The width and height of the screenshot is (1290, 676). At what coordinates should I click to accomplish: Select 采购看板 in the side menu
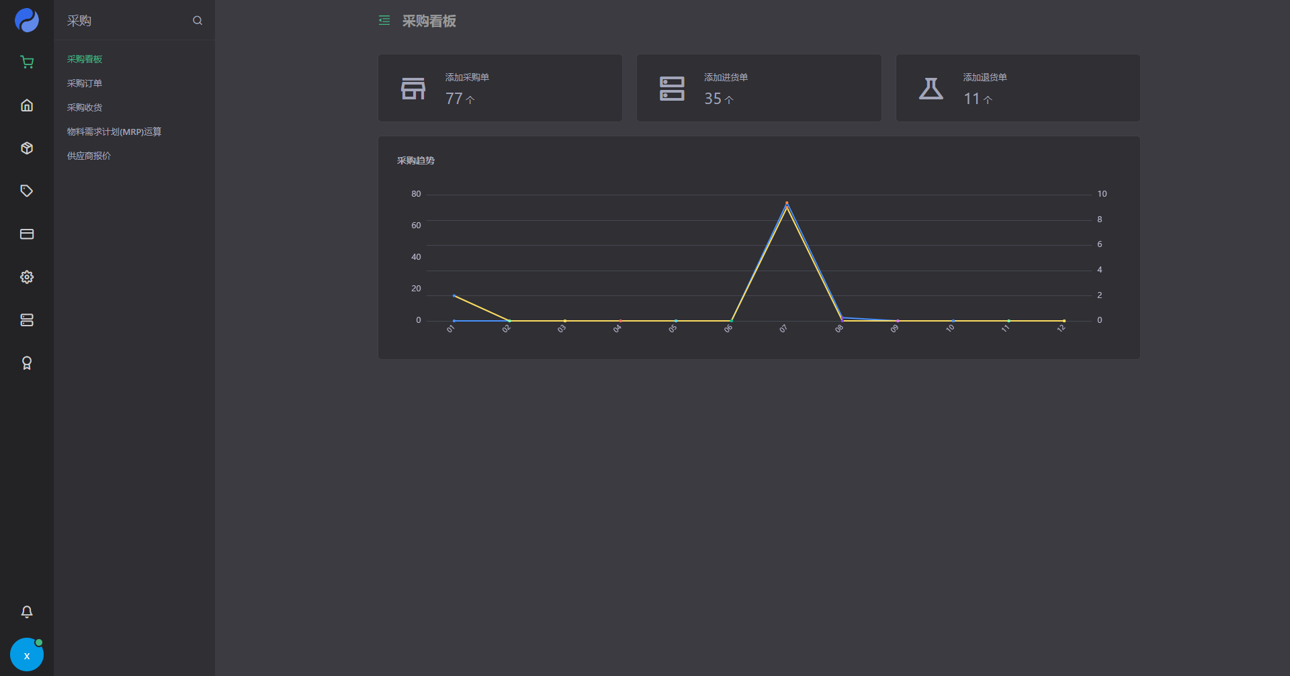pyautogui.click(x=85, y=59)
